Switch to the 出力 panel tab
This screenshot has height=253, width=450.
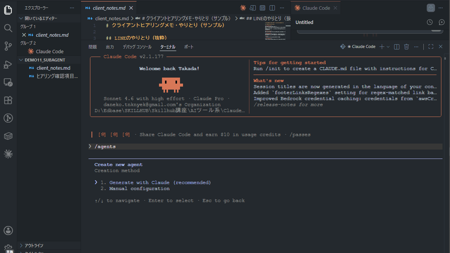pos(110,47)
